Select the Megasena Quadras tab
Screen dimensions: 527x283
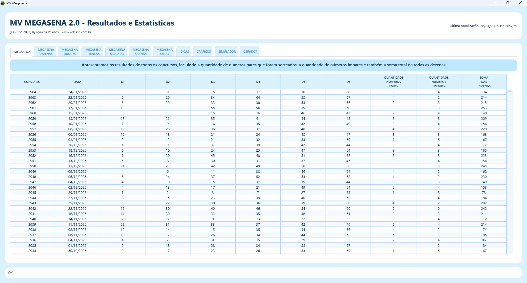[117, 52]
